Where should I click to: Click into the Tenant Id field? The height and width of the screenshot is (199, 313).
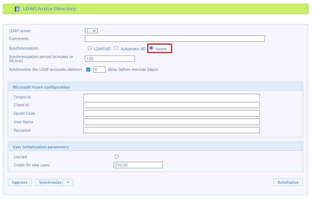click(172, 97)
